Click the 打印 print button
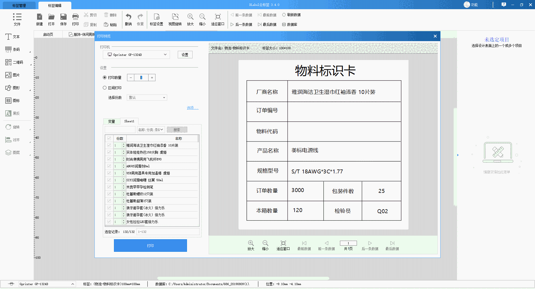Viewport: 535px width, 289px height. (x=150, y=245)
